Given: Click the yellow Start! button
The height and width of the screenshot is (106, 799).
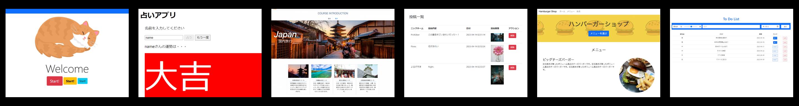Looking at the screenshot, I should [x=70, y=81].
